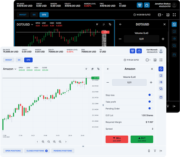Click first zoom-out magnifier below chart
Image resolution: width=180 pixels, height=157 pixels.
pyautogui.click(x=49, y=142)
